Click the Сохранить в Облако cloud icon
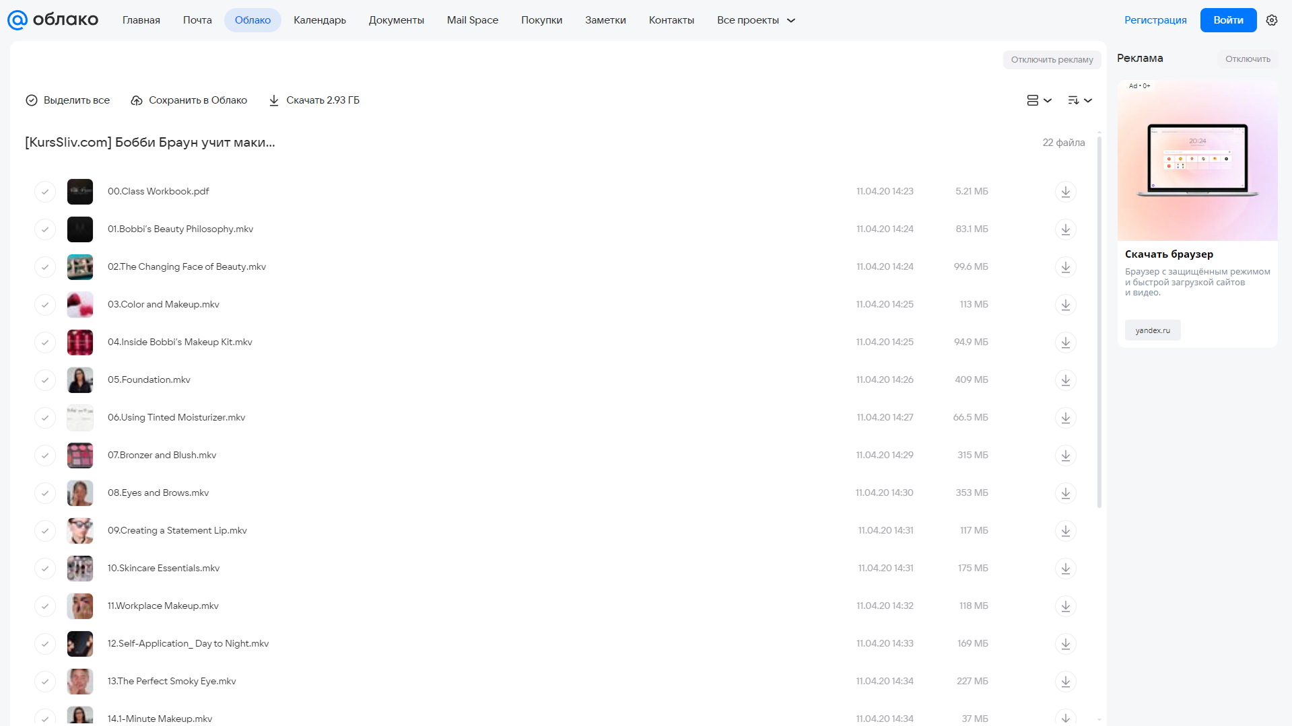Image resolution: width=1292 pixels, height=726 pixels. (x=137, y=100)
